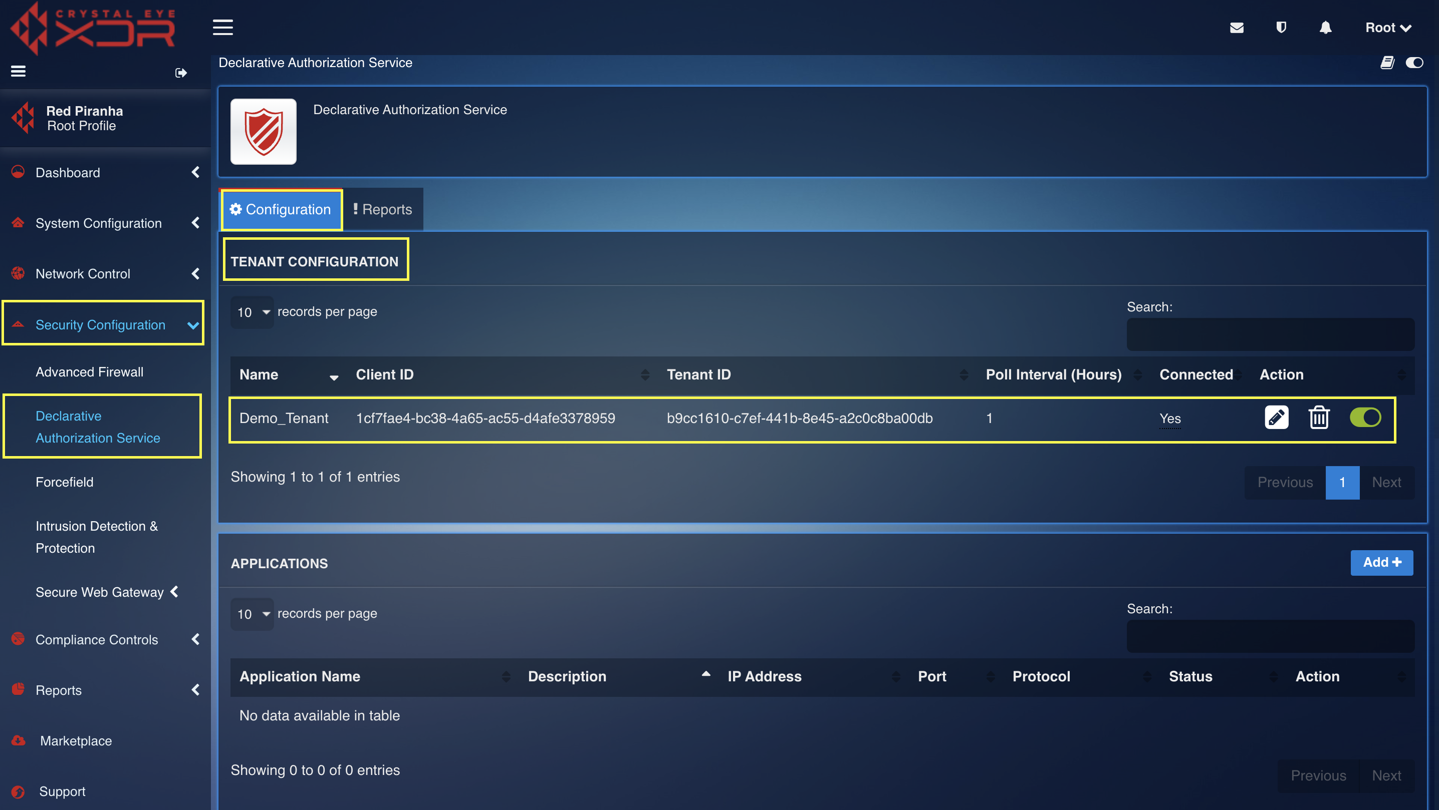
Task: Click the sidebar logout arrow icon
Action: click(180, 73)
